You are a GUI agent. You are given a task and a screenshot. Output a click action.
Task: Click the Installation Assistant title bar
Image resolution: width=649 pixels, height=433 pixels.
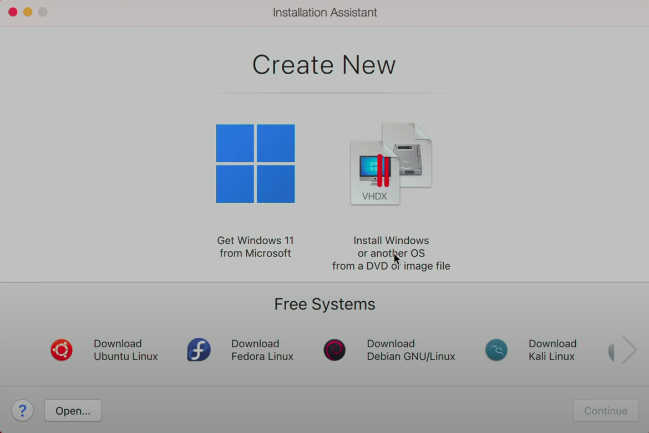coord(324,12)
